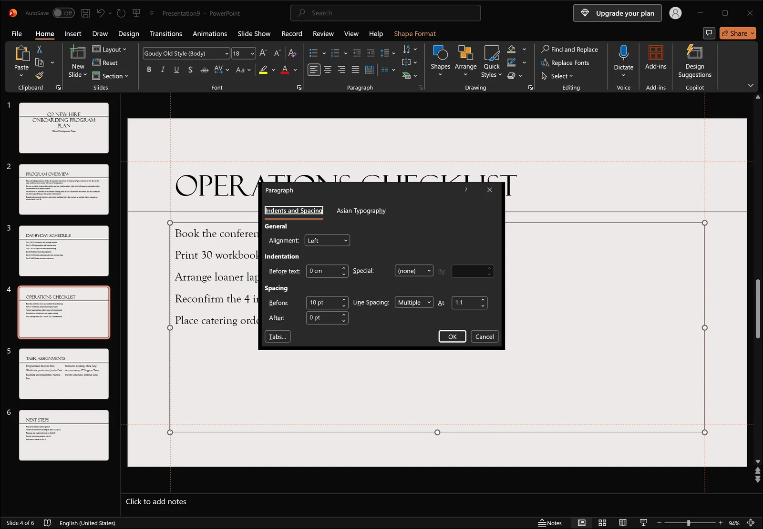The width and height of the screenshot is (763, 529).
Task: Click the Paste clipboard icon
Action: 21,53
